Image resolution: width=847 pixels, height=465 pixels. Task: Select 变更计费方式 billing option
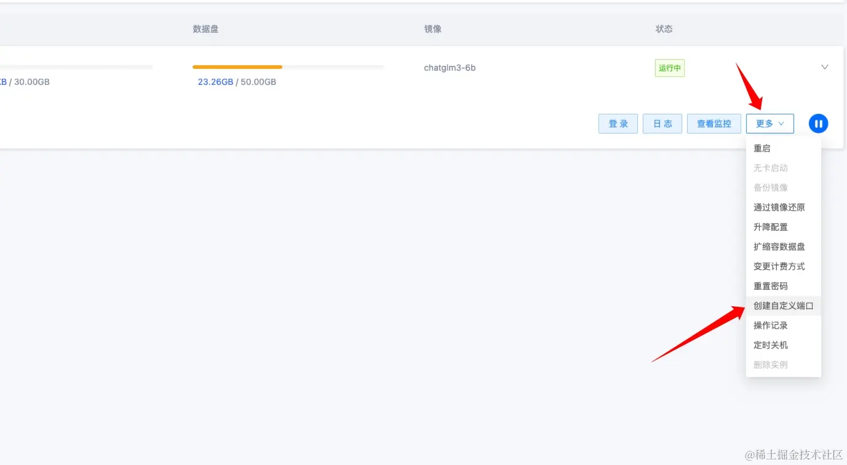780,266
